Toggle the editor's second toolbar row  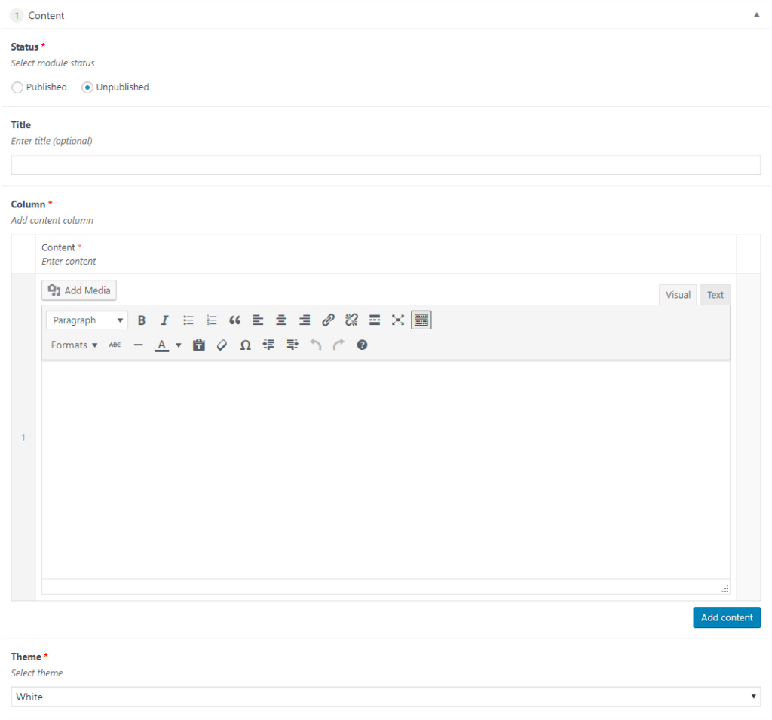tap(421, 320)
